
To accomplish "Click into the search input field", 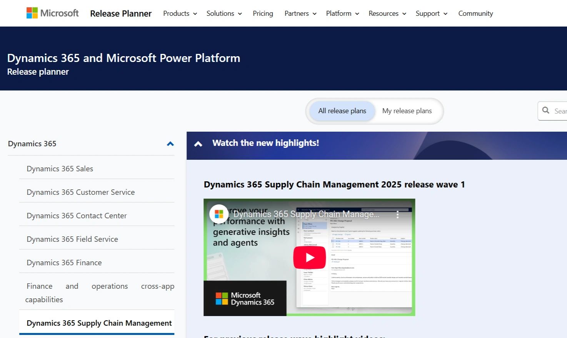I will pyautogui.click(x=560, y=111).
